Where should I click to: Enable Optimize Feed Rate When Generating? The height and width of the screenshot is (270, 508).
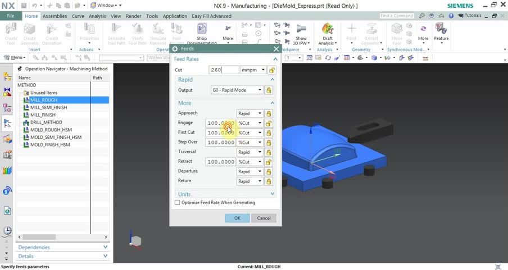pos(177,202)
